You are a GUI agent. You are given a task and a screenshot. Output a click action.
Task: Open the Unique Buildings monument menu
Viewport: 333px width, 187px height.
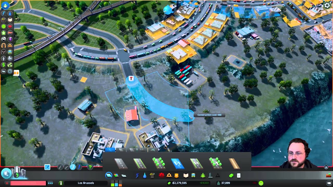(210, 176)
